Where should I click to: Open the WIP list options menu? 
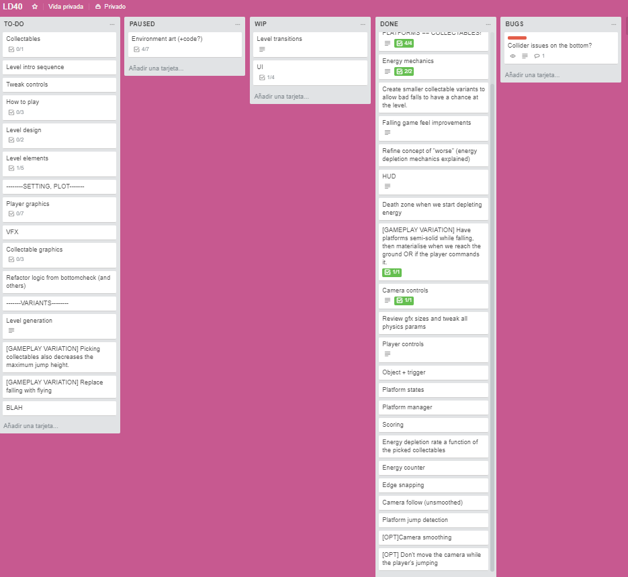[363, 24]
